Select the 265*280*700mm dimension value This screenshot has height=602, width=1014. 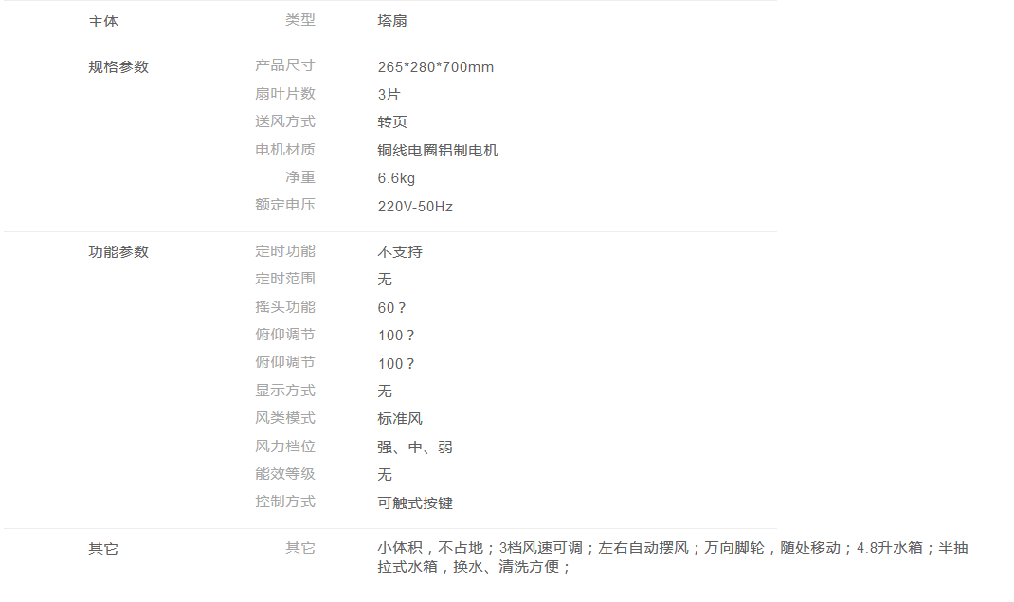(435, 67)
